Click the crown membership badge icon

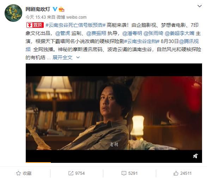click(61, 9)
